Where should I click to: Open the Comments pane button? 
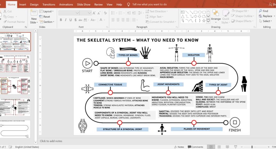coord(195,147)
